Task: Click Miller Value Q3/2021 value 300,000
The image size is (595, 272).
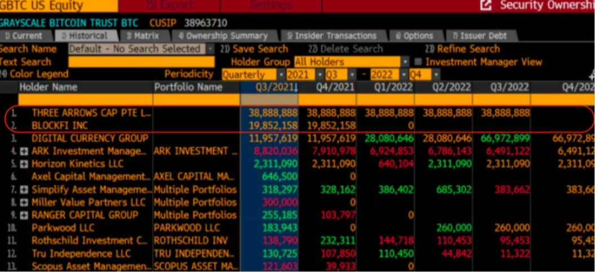Action: [279, 203]
